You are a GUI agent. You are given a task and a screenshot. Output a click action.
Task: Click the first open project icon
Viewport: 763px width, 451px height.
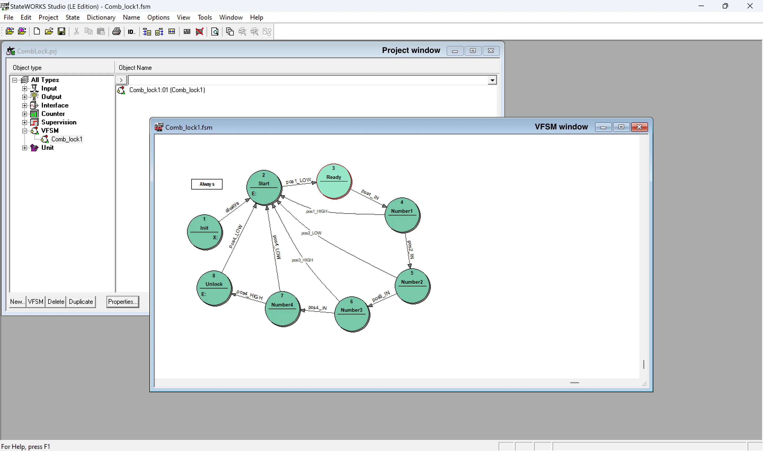[x=10, y=31]
